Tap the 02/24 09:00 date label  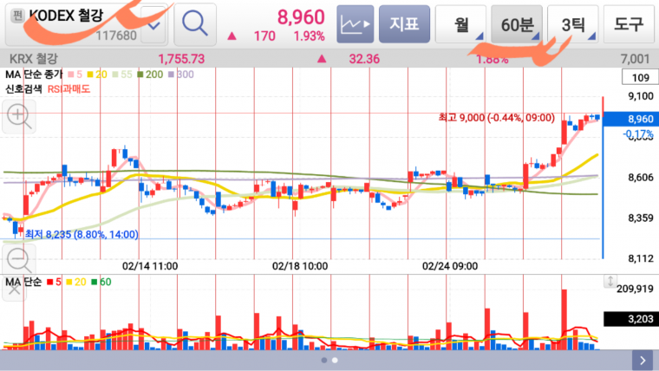[450, 266]
